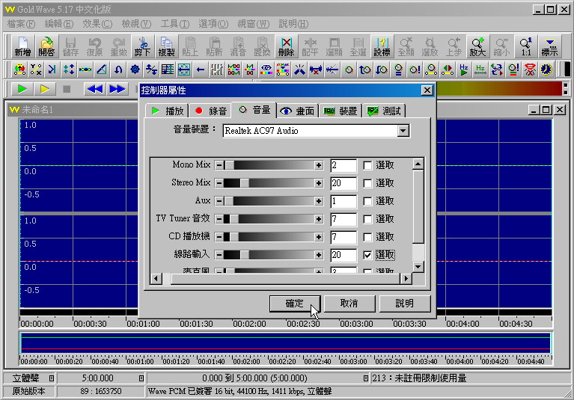Enable the Mono Mix 選取 checkbox
Screen dimensions: 574x400
(x=367, y=165)
